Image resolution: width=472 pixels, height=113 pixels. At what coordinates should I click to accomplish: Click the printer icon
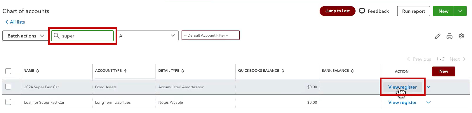click(450, 36)
